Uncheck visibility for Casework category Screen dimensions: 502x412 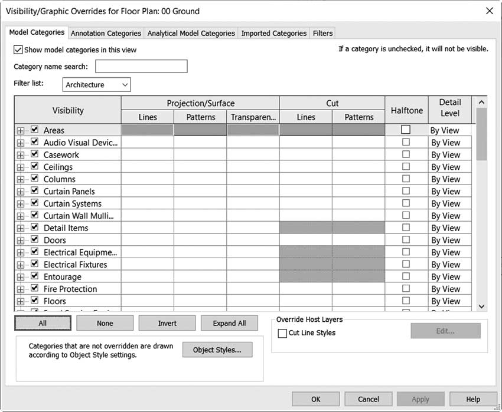[35, 154]
